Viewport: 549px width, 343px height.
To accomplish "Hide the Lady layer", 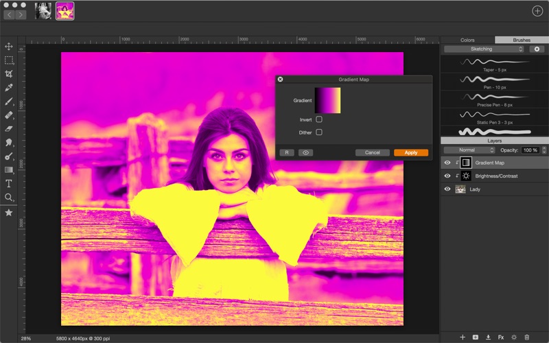I will (x=447, y=189).
